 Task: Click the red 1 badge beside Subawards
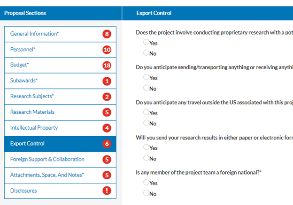pyautogui.click(x=107, y=81)
